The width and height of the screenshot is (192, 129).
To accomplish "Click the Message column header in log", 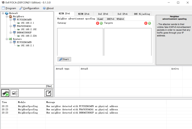I will [x=106, y=102].
